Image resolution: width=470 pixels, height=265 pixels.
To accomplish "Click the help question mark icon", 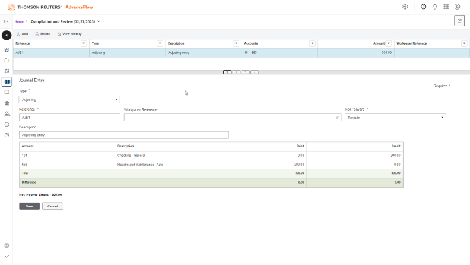I will click(424, 7).
